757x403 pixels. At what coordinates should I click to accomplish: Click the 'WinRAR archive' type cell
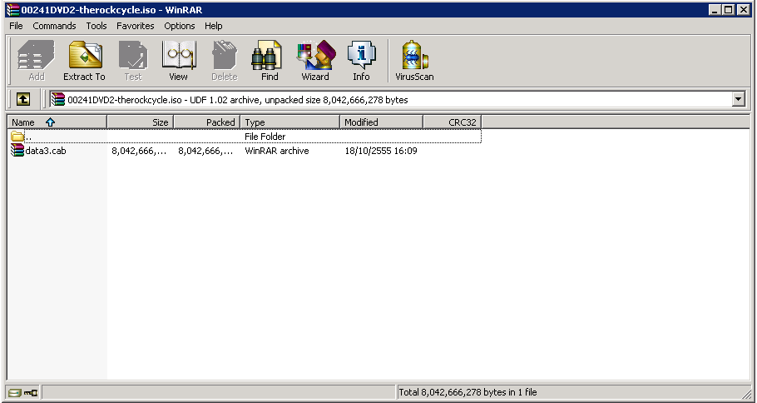[x=277, y=151]
